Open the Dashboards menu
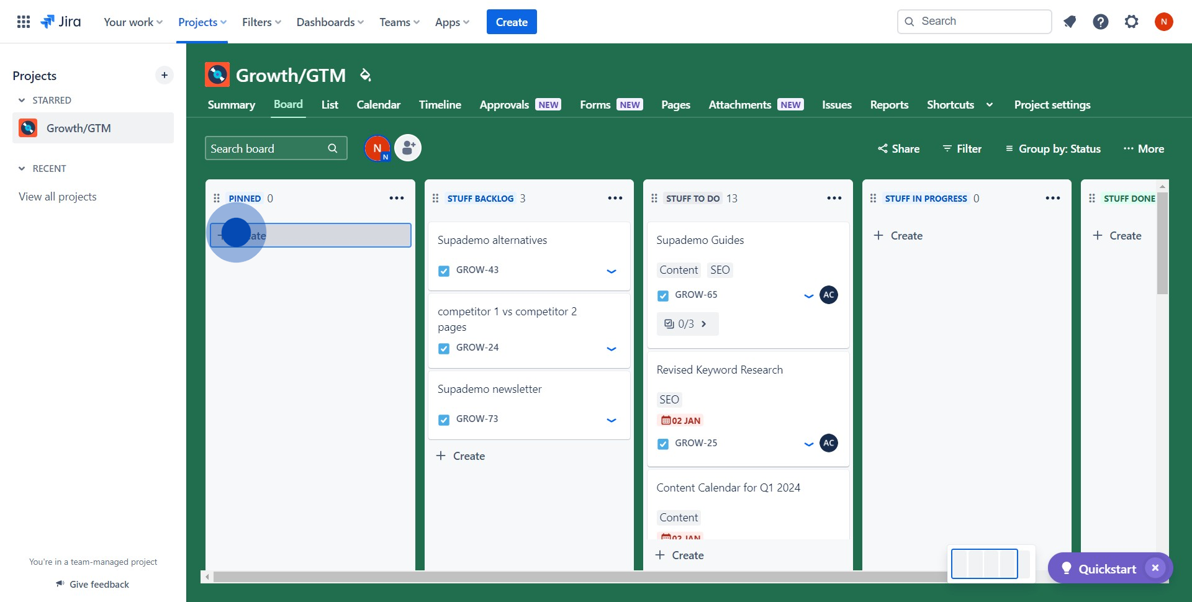Screen dimensions: 1192x602 330,22
